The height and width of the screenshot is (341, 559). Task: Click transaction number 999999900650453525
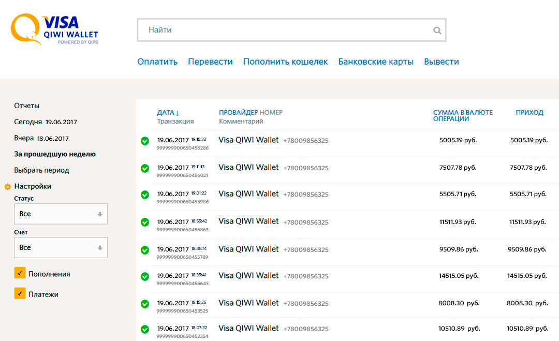pyautogui.click(x=183, y=310)
